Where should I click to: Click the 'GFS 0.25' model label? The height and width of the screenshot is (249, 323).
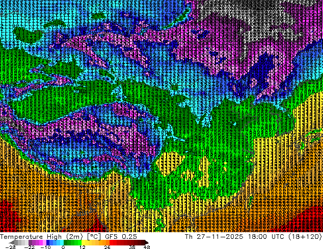121,237
